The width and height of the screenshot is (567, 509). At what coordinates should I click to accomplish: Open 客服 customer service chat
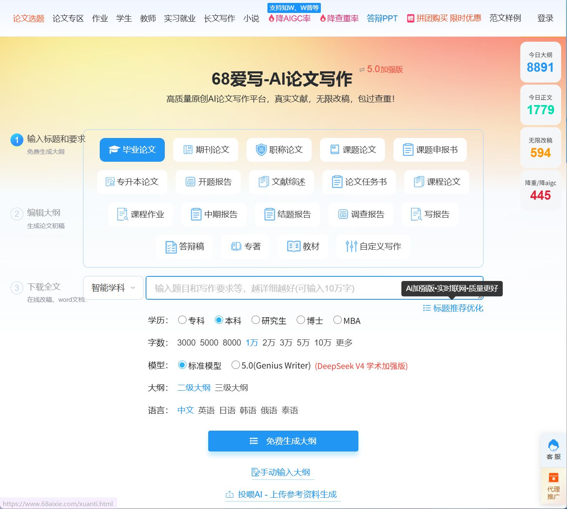554,449
